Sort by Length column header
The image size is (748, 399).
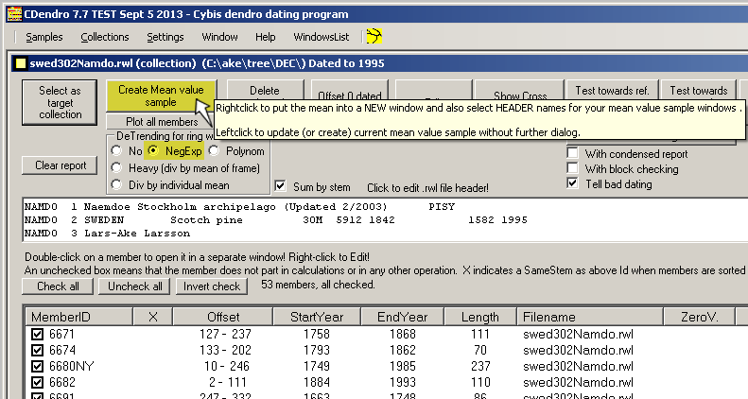[x=479, y=317]
